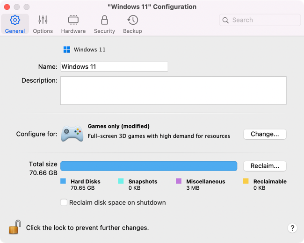Viewport: 304px width, 243px height.
Task: Click "Click the lock to prevent further changes" text
Action: 87,228
